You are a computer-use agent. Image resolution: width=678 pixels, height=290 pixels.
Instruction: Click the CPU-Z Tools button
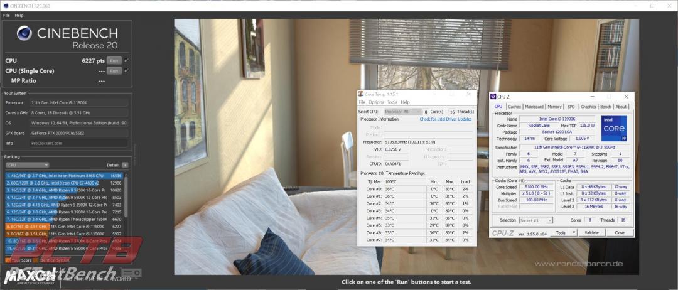click(x=561, y=232)
